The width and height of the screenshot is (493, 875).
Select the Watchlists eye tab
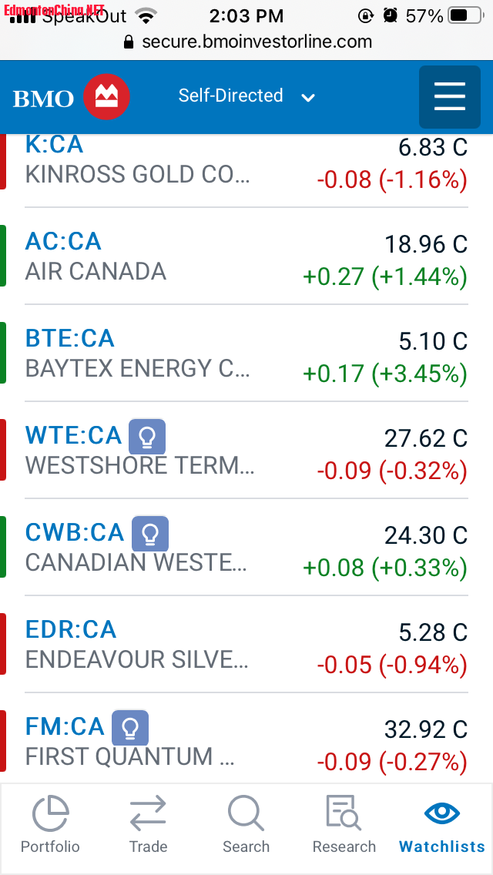pos(442,825)
